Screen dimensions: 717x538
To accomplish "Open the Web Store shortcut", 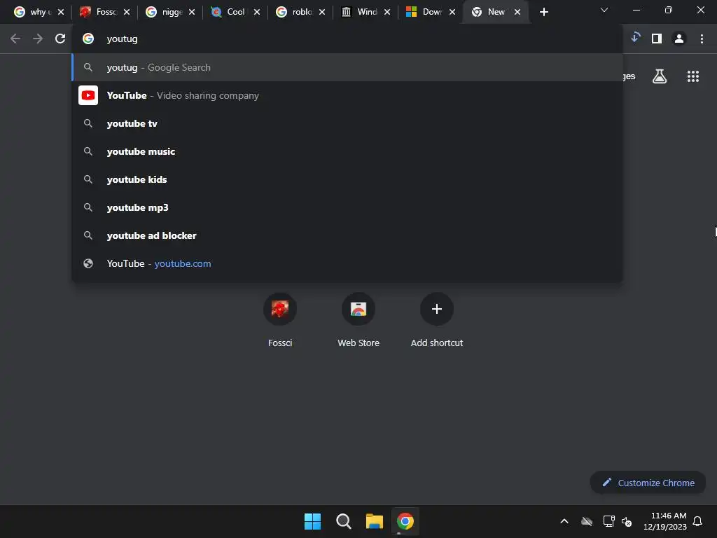I will click(358, 320).
